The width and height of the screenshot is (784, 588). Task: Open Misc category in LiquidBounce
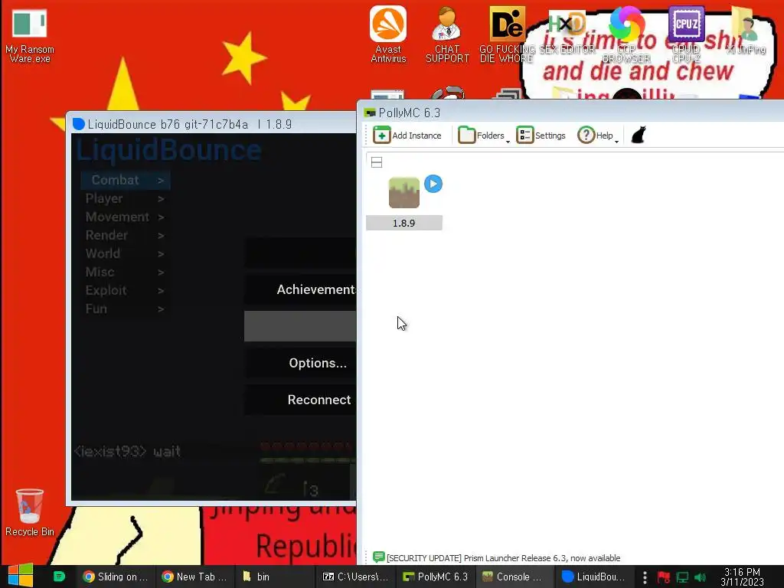(x=125, y=272)
